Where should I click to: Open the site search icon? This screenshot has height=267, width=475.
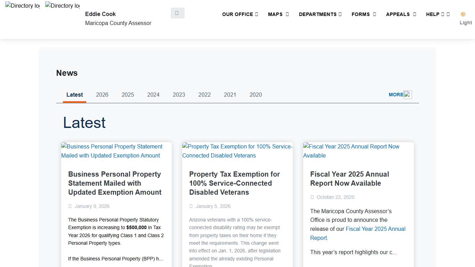pos(177,13)
